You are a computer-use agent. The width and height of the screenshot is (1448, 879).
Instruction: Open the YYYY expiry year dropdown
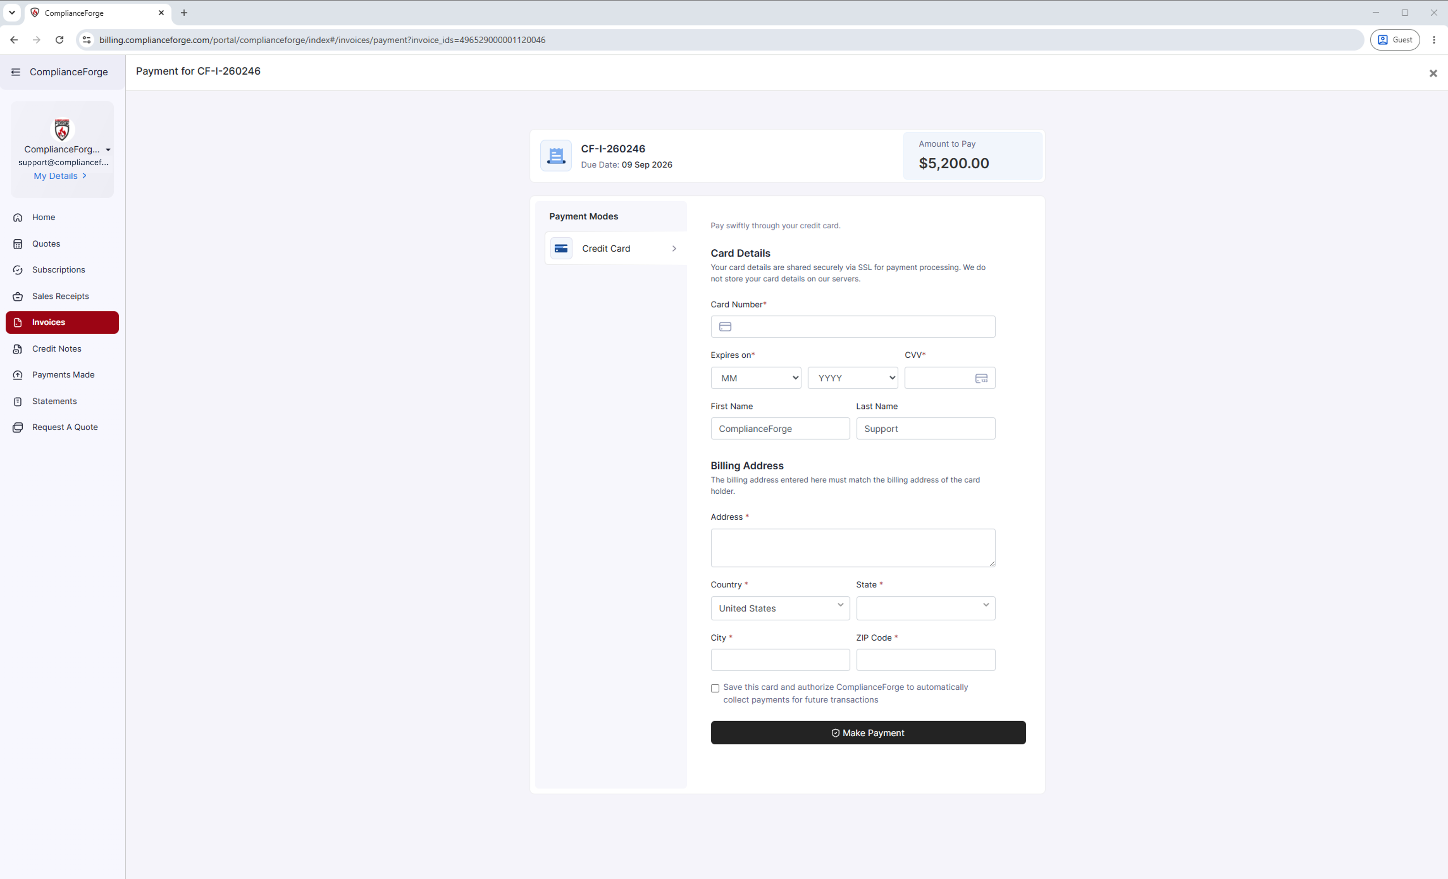(853, 378)
